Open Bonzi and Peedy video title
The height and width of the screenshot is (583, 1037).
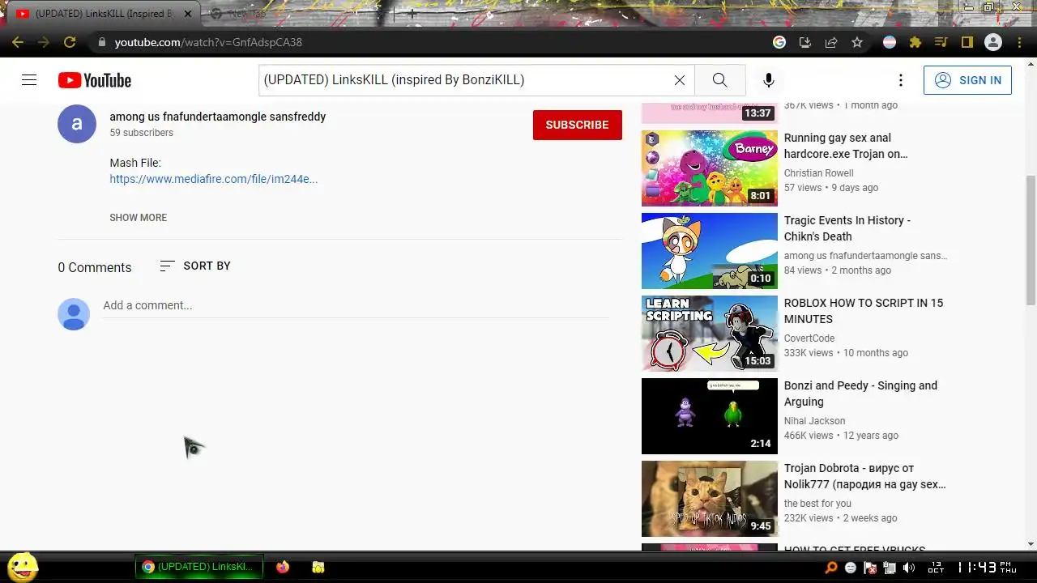click(x=860, y=394)
